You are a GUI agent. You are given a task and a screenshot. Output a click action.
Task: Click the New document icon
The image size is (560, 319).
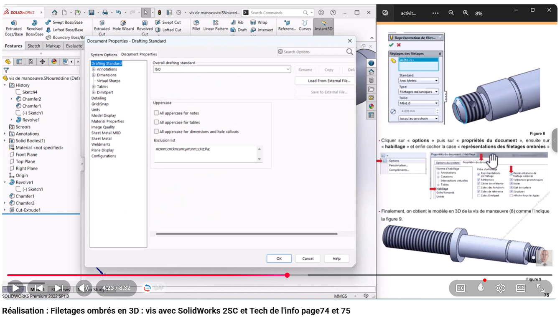click(64, 13)
